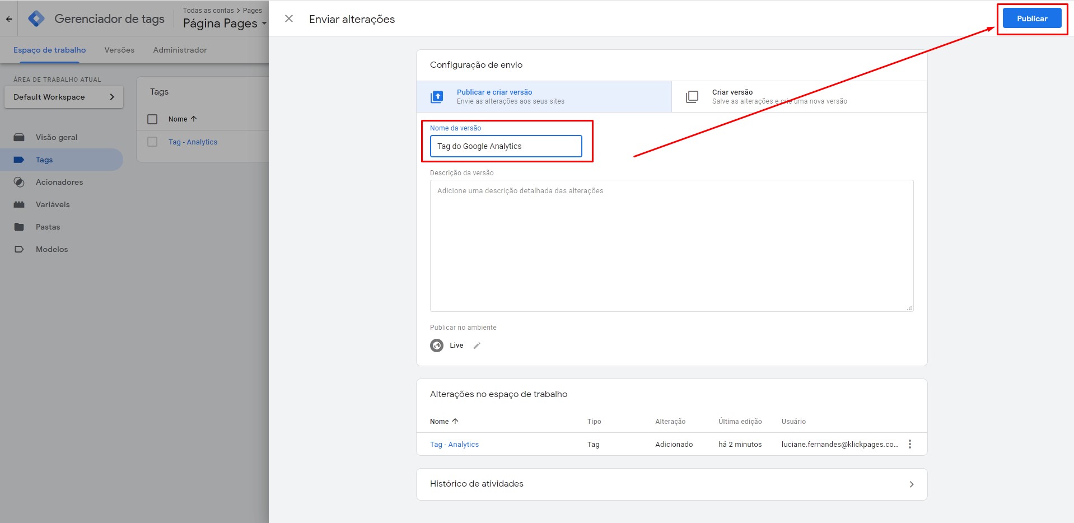This screenshot has width=1074, height=523.
Task: Sort Tags list by Nome column
Action: click(183, 119)
